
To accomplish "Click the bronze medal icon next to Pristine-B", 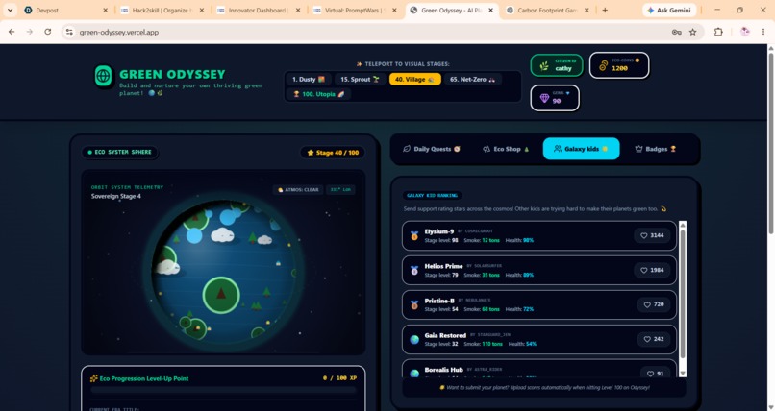I will point(414,305).
